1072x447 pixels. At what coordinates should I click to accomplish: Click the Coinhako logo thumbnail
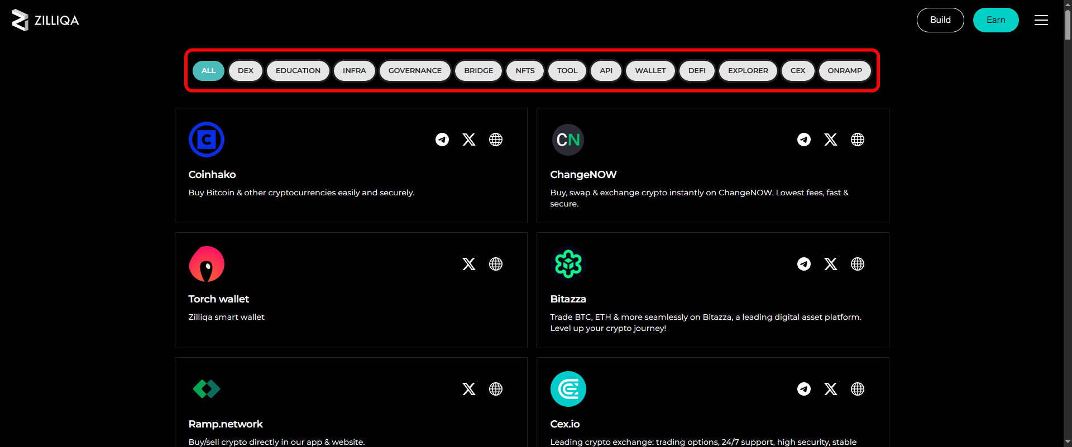point(207,140)
